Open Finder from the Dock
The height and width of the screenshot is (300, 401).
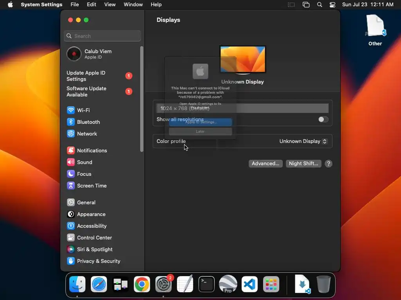coord(77,284)
